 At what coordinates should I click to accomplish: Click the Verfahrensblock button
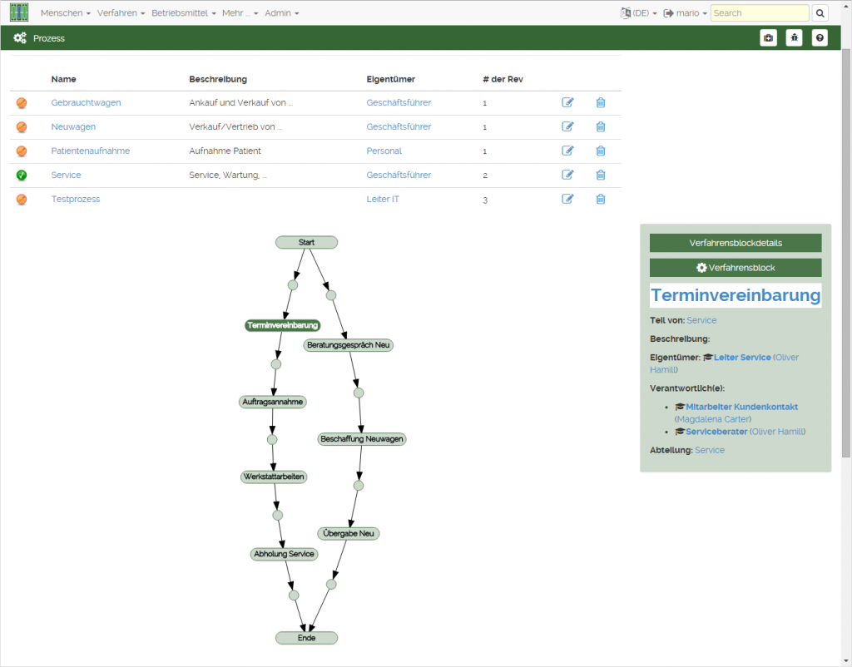point(735,268)
